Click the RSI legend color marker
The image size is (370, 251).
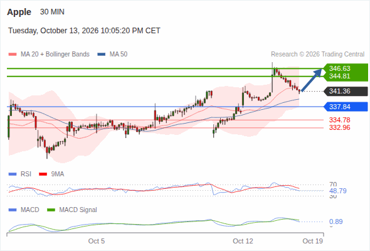(13, 174)
